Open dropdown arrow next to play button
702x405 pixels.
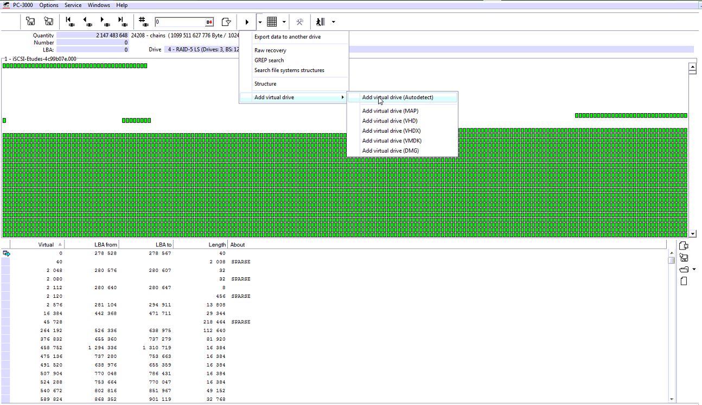(260, 22)
